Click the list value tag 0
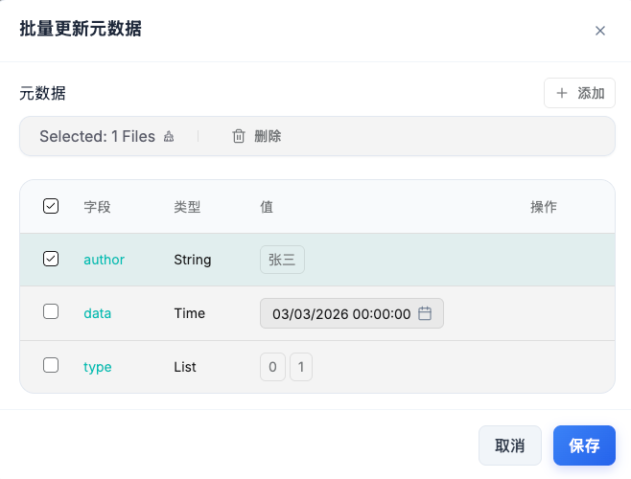631x479 pixels. (273, 367)
